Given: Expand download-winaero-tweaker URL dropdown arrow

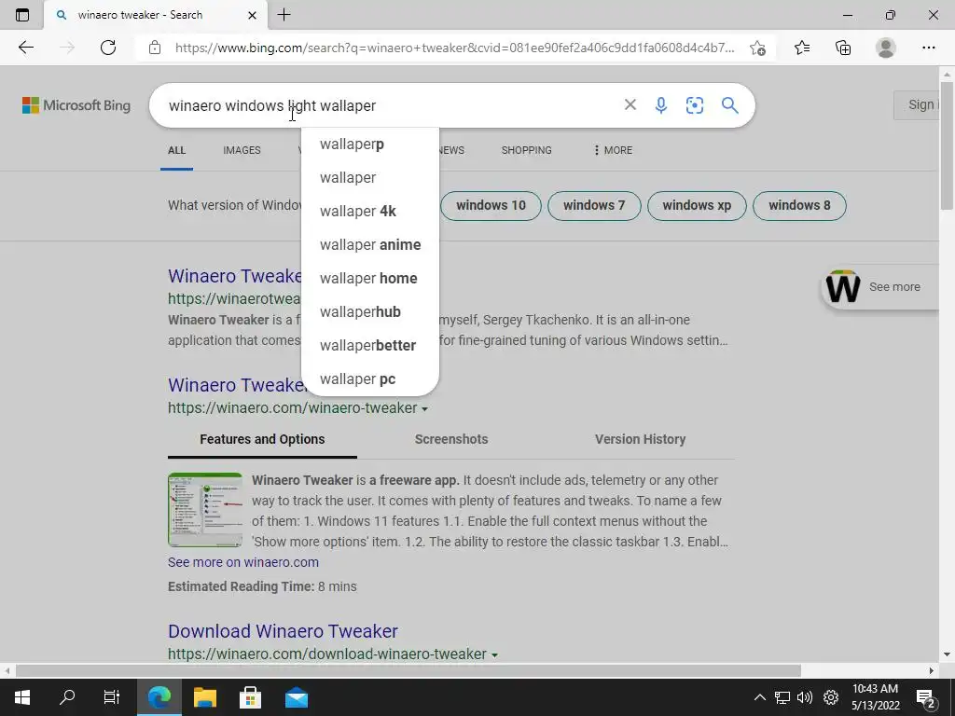Looking at the screenshot, I should 494,655.
